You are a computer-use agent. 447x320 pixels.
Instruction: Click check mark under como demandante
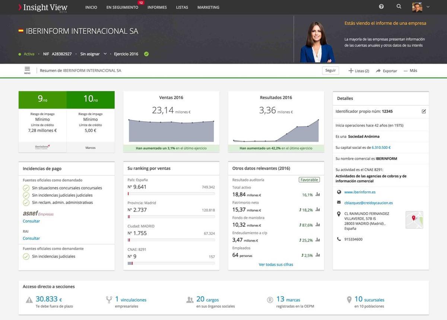[26, 256]
